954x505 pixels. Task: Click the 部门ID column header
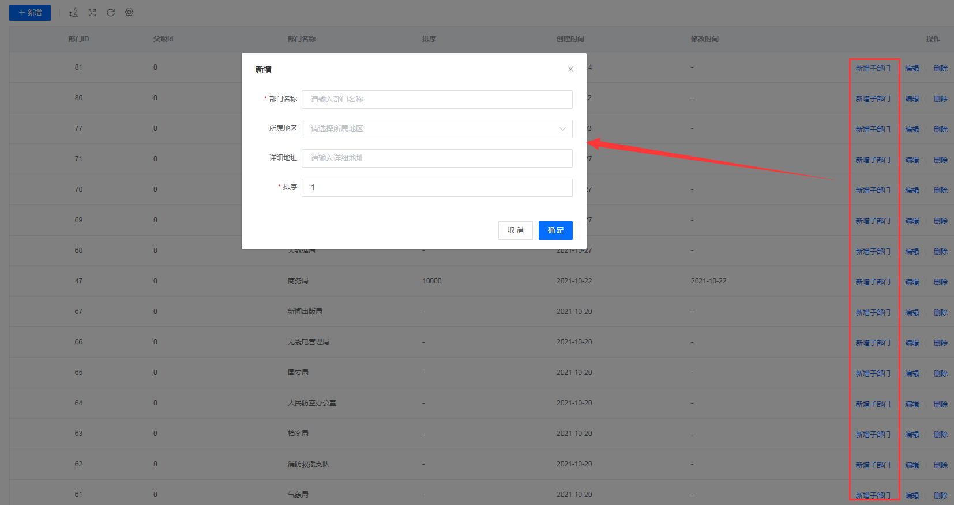[x=78, y=39]
